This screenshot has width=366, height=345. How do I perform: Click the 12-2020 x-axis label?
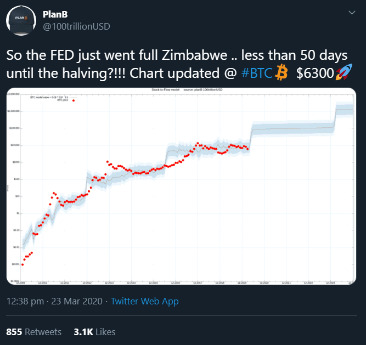click(x=264, y=283)
